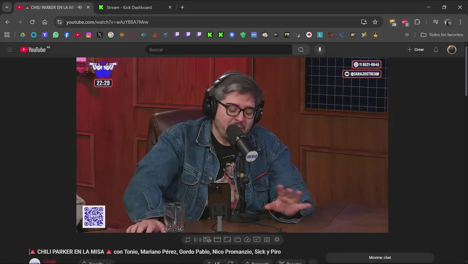Click the volume boost icon below video
The height and width of the screenshot is (264, 468).
tap(197, 239)
